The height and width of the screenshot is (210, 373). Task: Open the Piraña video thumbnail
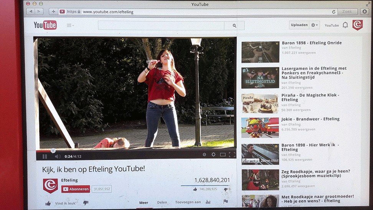click(x=260, y=103)
